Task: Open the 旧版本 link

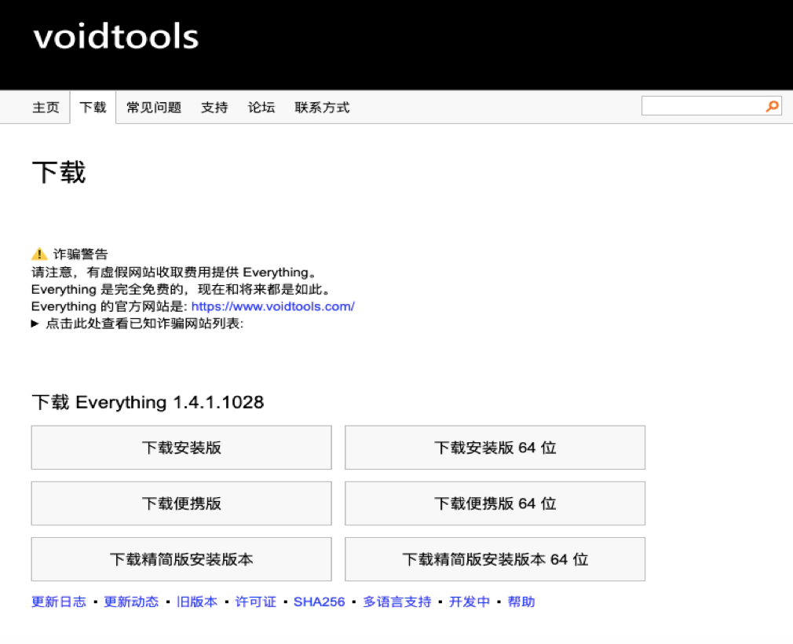Action: coord(197,602)
